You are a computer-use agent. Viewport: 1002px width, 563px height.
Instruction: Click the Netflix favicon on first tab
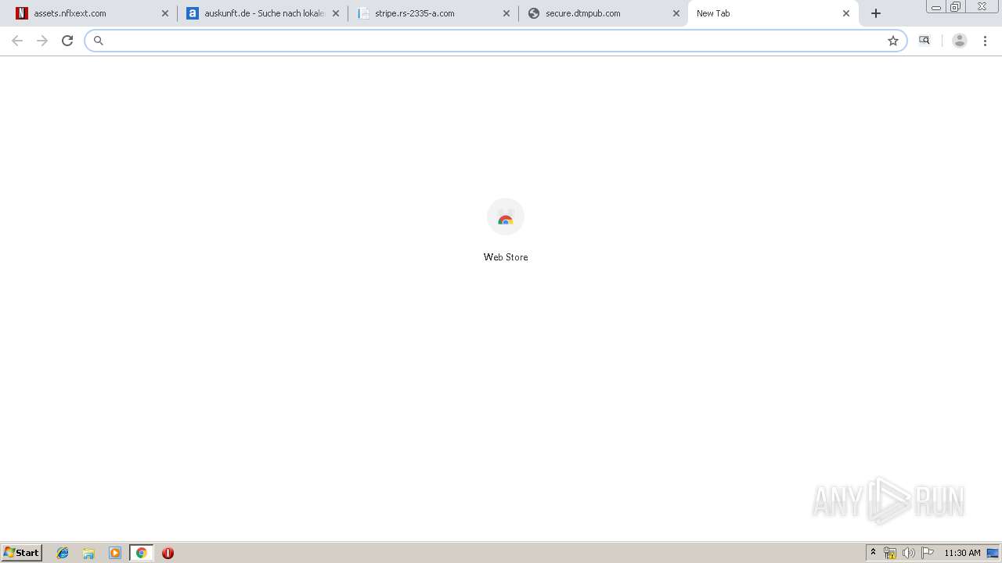22,13
